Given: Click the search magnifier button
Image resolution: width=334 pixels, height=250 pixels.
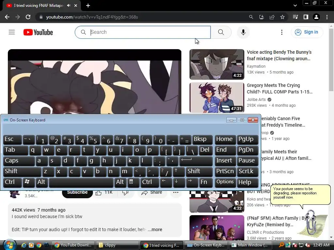Looking at the screenshot, I should pos(221,32).
